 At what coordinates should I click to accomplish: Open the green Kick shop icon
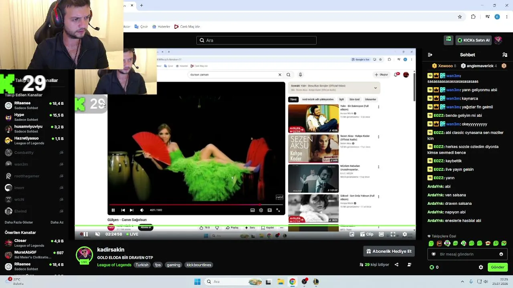448,40
